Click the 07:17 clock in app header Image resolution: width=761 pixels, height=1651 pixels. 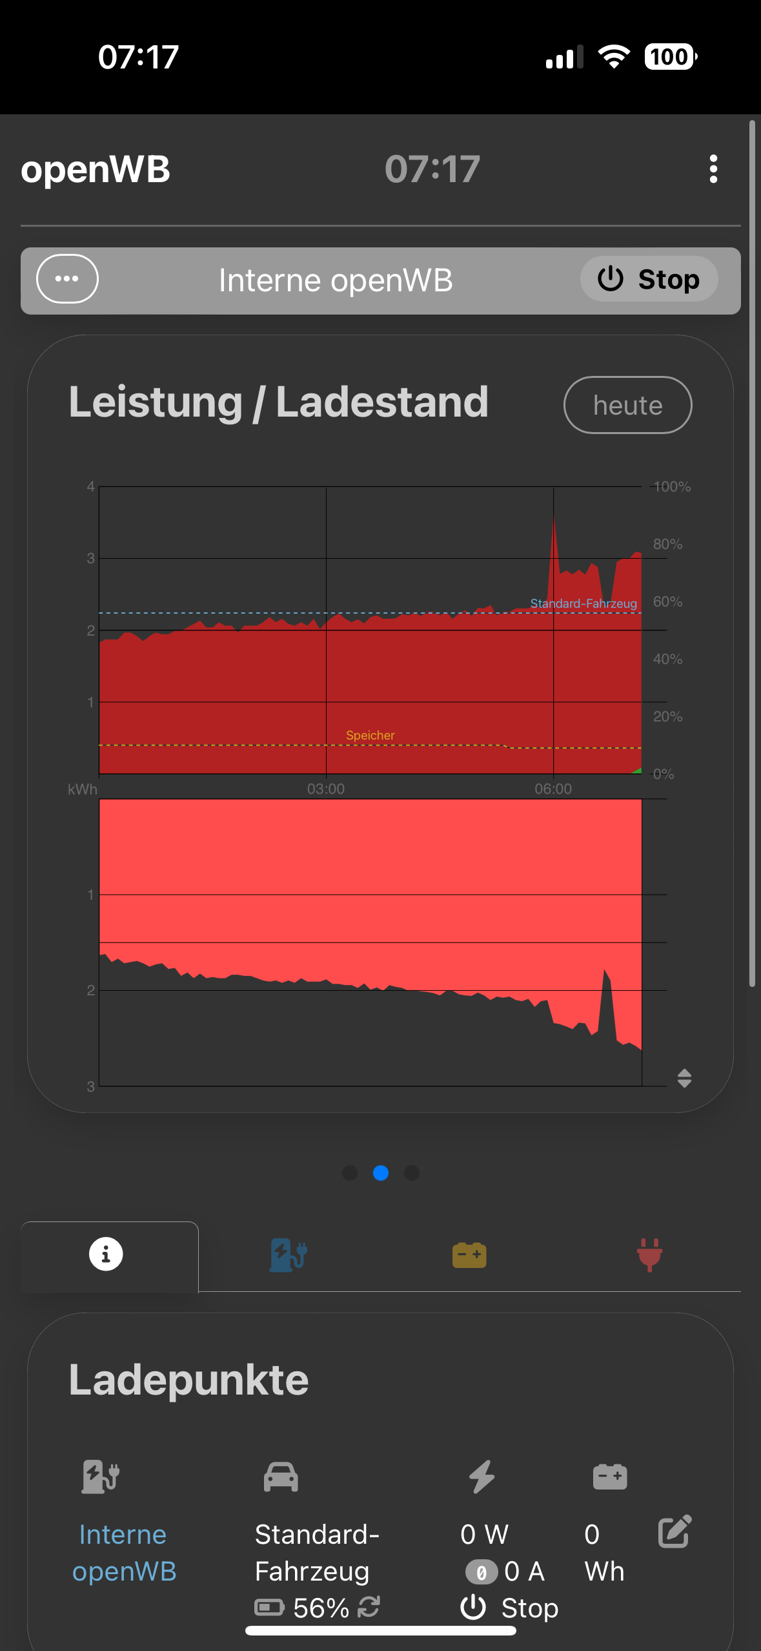pyautogui.click(x=432, y=169)
